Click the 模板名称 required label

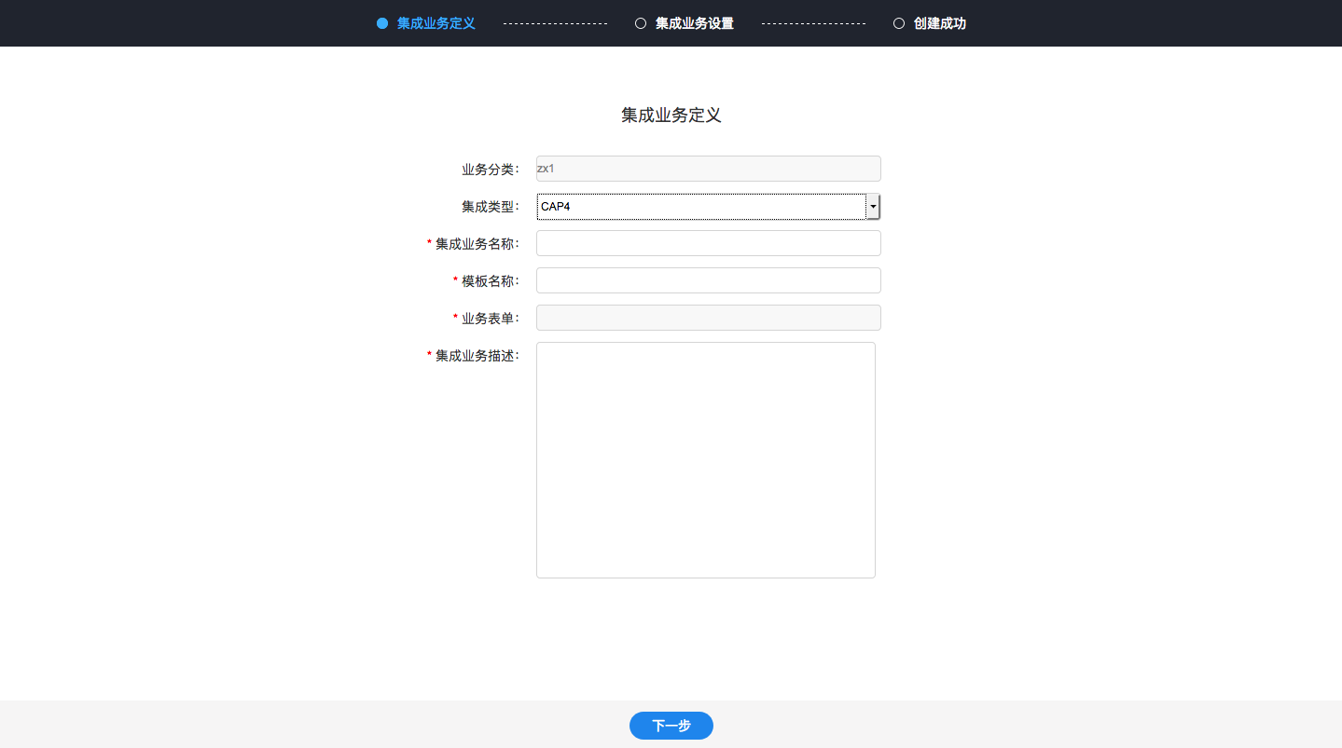pyautogui.click(x=487, y=281)
